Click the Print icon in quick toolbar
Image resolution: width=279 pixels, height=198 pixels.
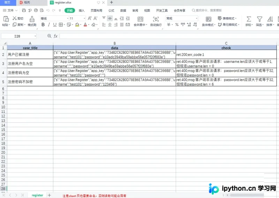tap(36, 10)
